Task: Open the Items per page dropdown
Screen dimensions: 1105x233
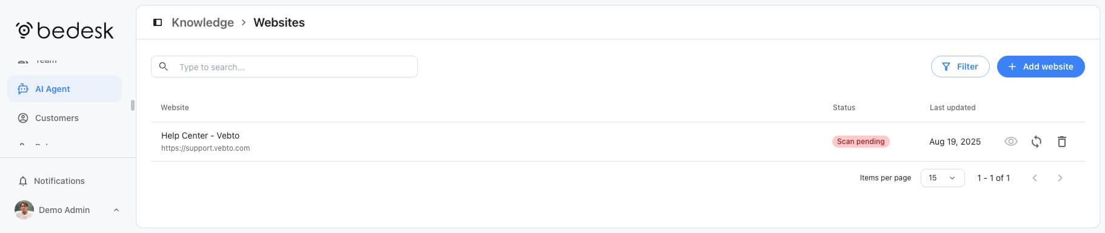Action: coord(943,178)
